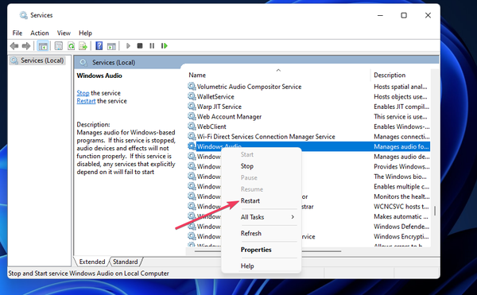Click 'Enables JIT compil...' description cell
The width and height of the screenshot is (477, 295).
click(x=401, y=107)
